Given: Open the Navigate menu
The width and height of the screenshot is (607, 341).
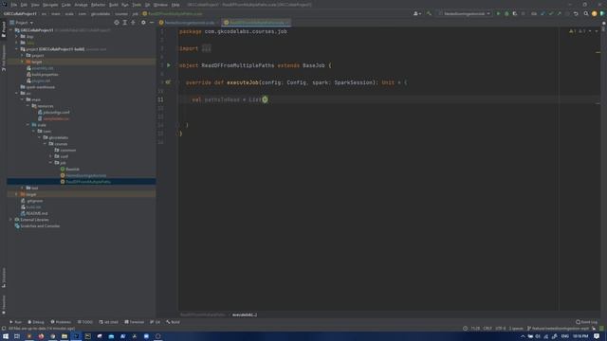Looking at the screenshot, I should coord(50,5).
